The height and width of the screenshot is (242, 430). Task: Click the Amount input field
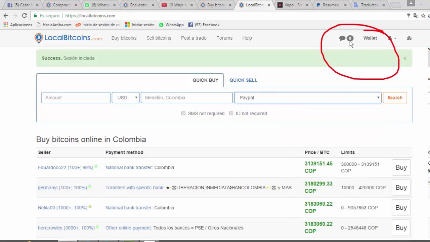[76, 97]
